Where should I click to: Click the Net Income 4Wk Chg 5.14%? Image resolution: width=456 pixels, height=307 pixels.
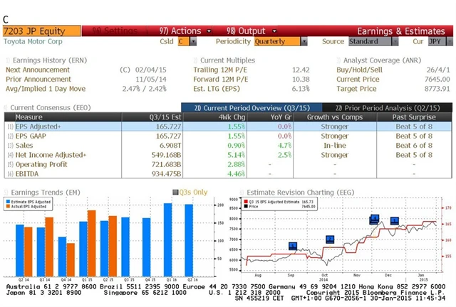(x=236, y=155)
